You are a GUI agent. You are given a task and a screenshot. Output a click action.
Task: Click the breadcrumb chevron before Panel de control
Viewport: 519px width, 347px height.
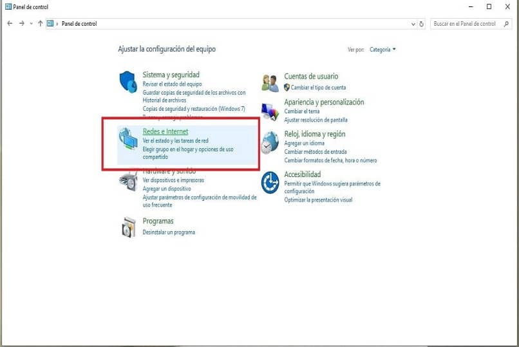click(57, 23)
